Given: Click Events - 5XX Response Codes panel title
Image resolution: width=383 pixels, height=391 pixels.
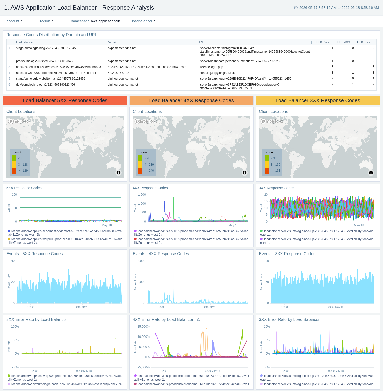Looking at the screenshot, I should (34, 254).
